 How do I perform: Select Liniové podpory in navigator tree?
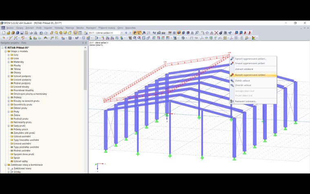click(22, 80)
